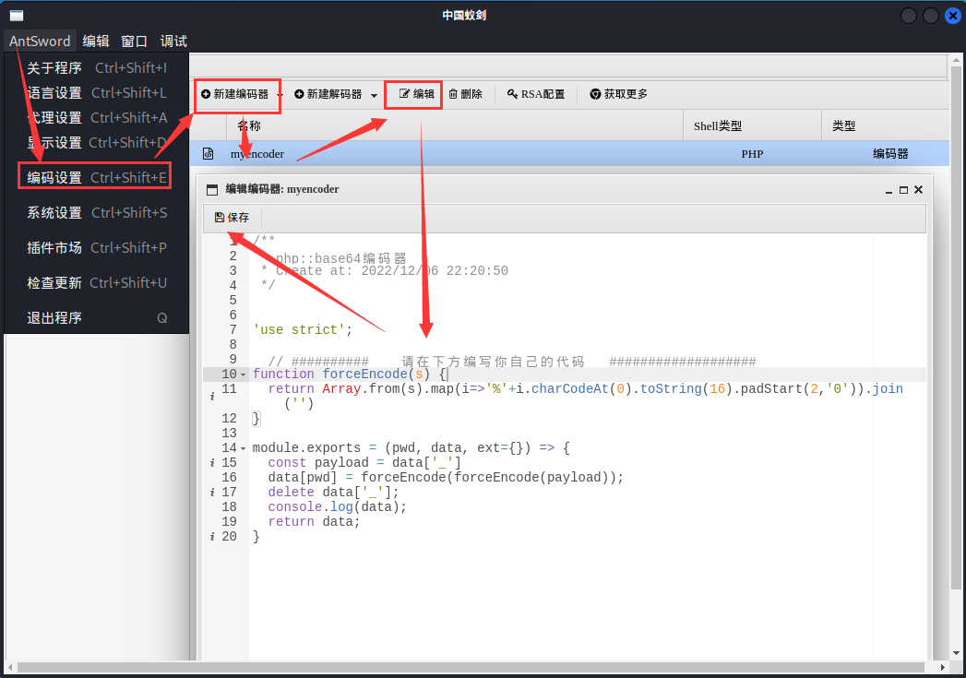The width and height of the screenshot is (966, 678).
Task: Click the 保存 floppy disk icon
Action: (x=220, y=218)
